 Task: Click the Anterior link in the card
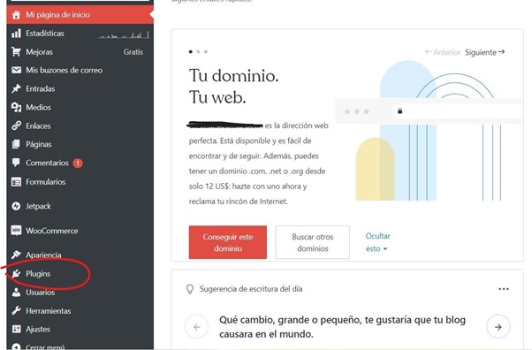pyautogui.click(x=443, y=52)
